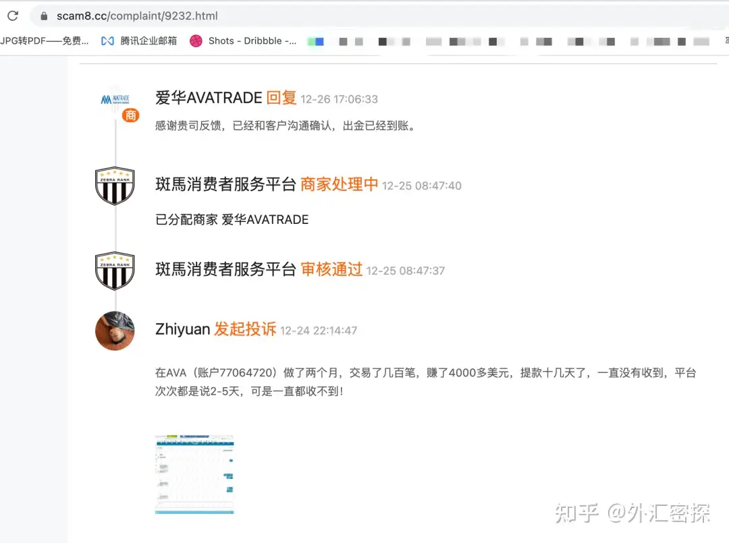This screenshot has width=729, height=543.
Task: Click the text 已分配商家 爱华AVATRADE
Action: 232,219
